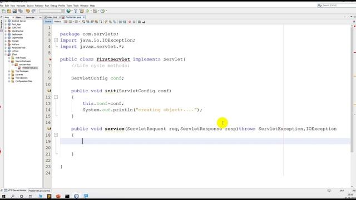The height and width of the screenshot is (200, 356).
Task: Click the Undo icon in main toolbar
Action: click(28, 11)
